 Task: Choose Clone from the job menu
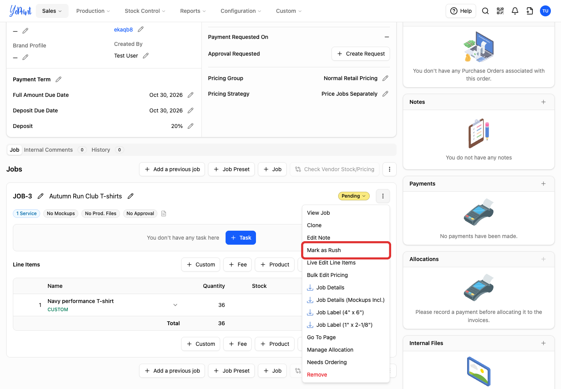(346, 225)
